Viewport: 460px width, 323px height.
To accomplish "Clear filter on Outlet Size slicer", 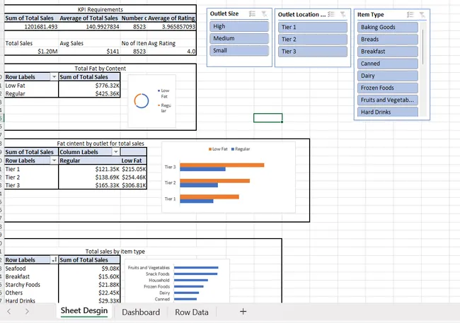I will click(264, 13).
